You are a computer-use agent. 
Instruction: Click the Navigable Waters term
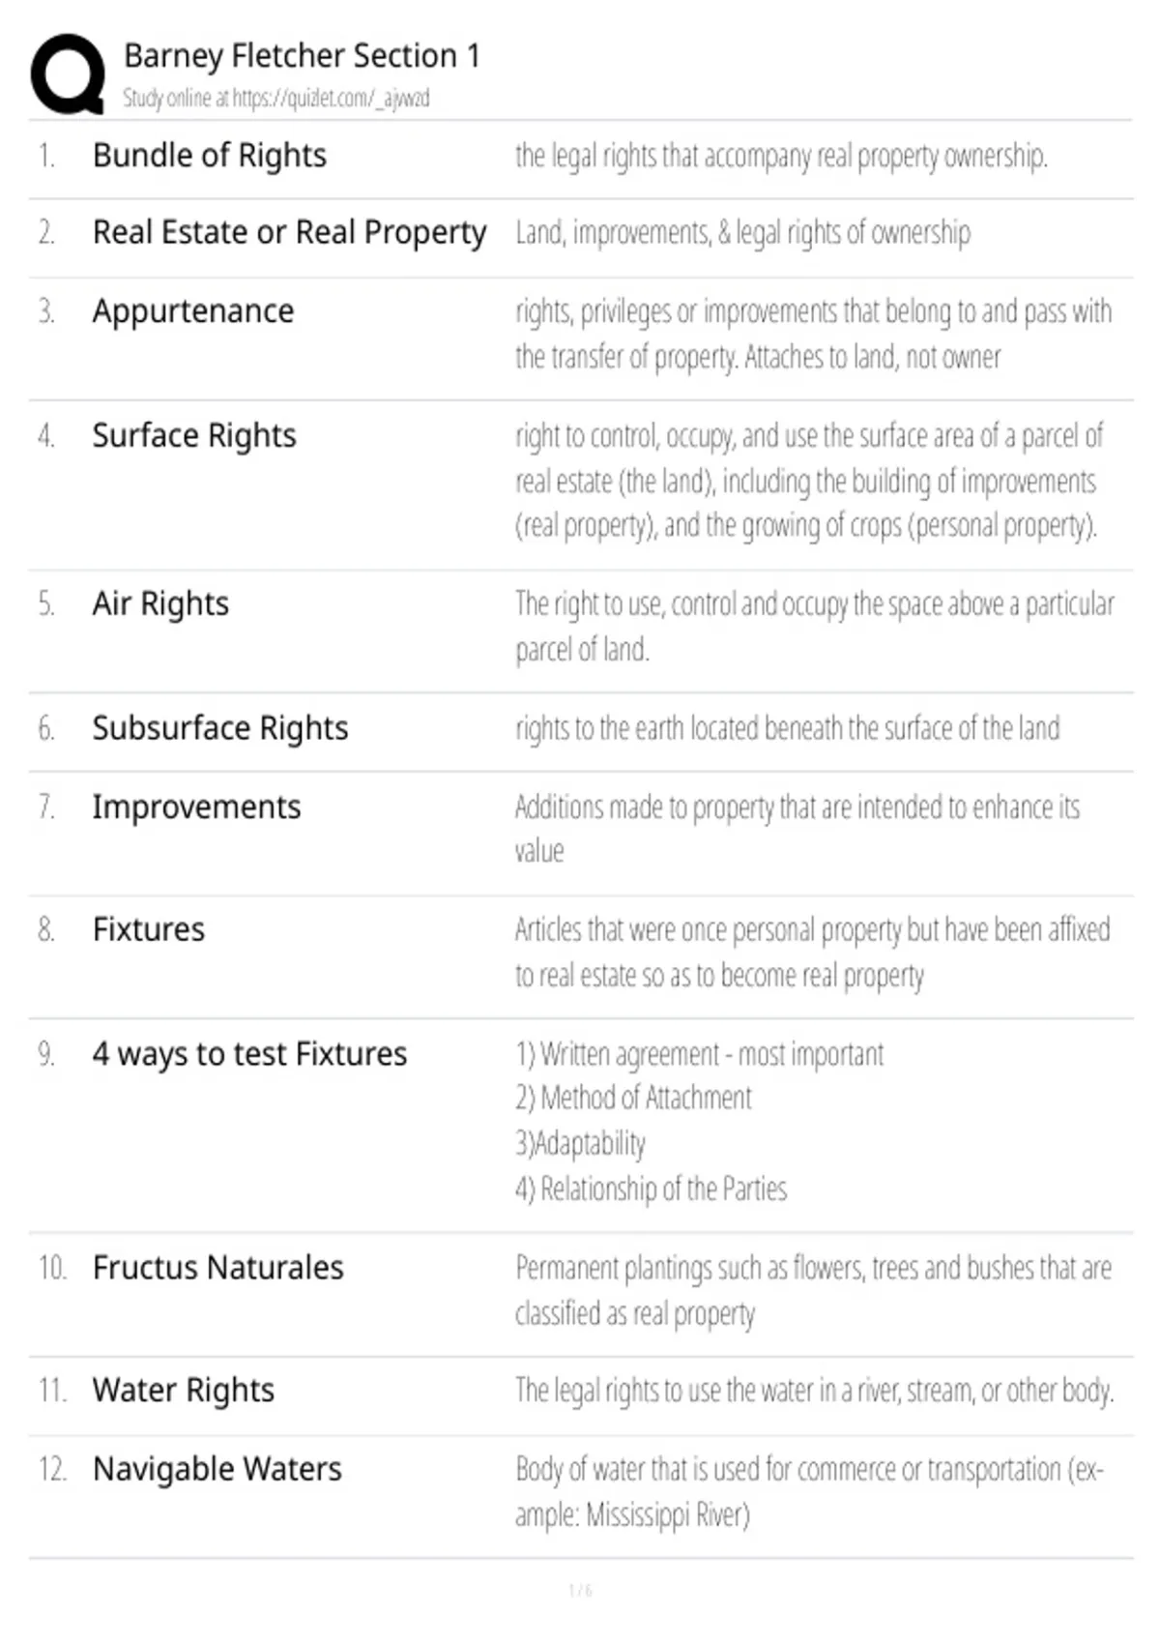tap(217, 1470)
